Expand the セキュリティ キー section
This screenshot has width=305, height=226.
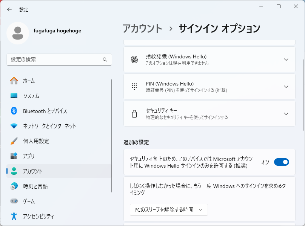coord(209,114)
